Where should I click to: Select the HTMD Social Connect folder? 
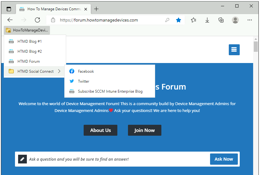coord(35,71)
